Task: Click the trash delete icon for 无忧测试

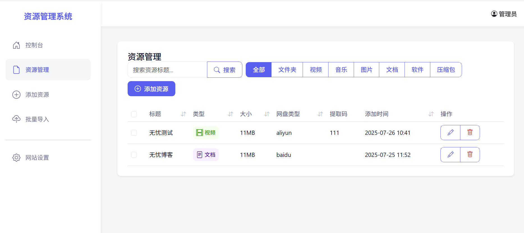Action: pos(470,133)
